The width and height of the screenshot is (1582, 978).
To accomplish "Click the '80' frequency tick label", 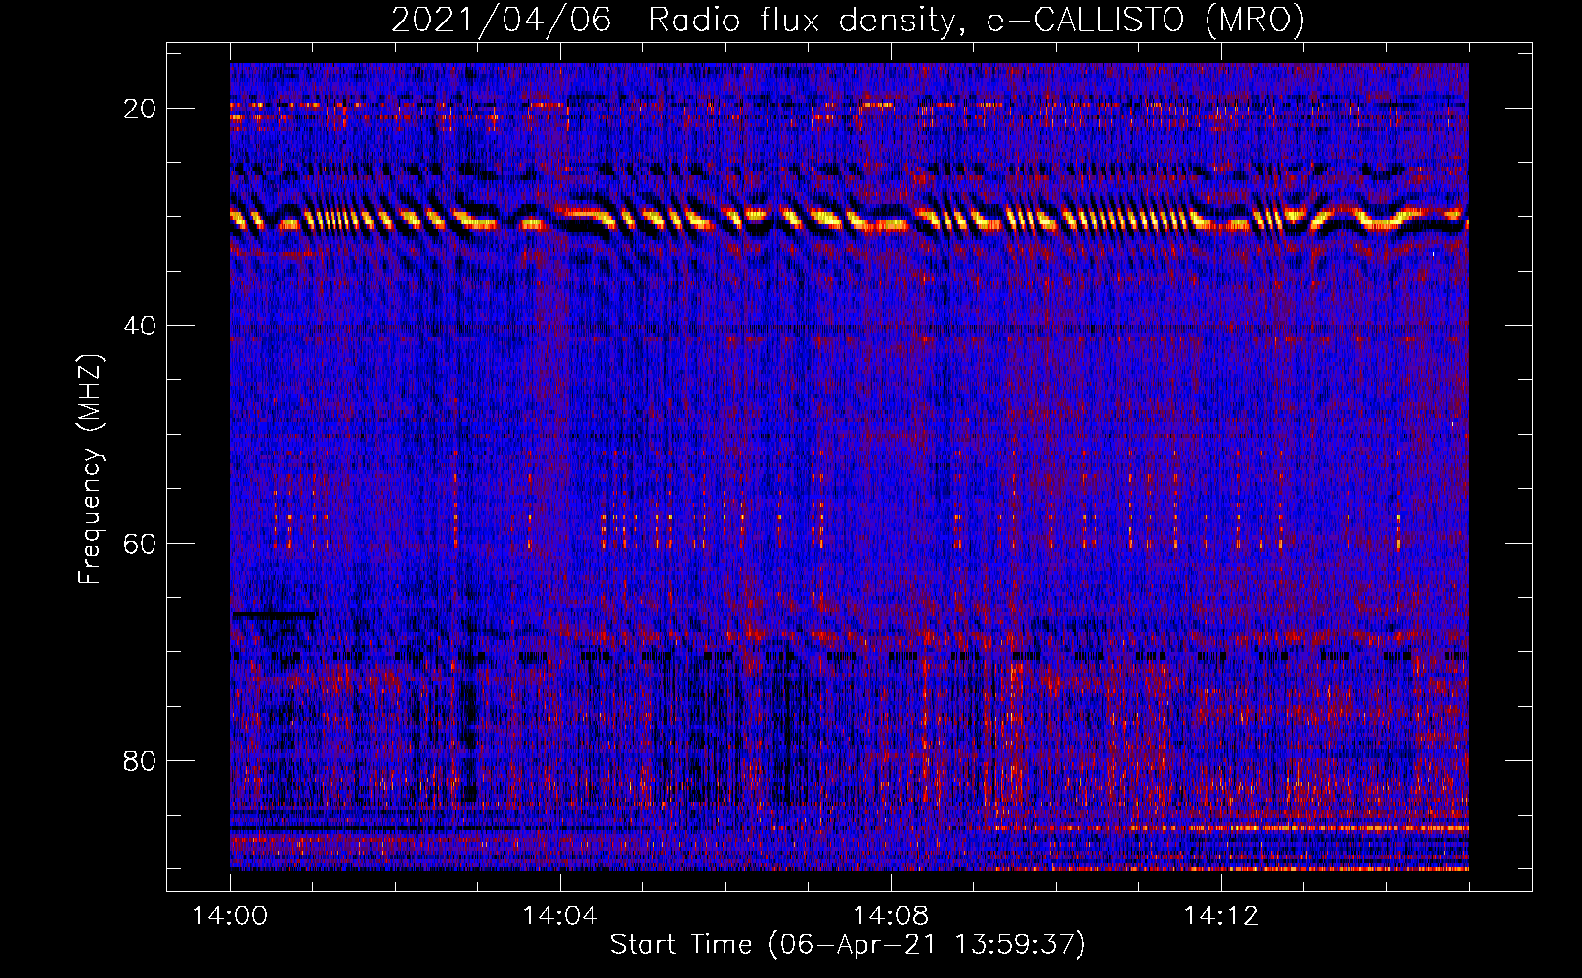I will pos(141,760).
